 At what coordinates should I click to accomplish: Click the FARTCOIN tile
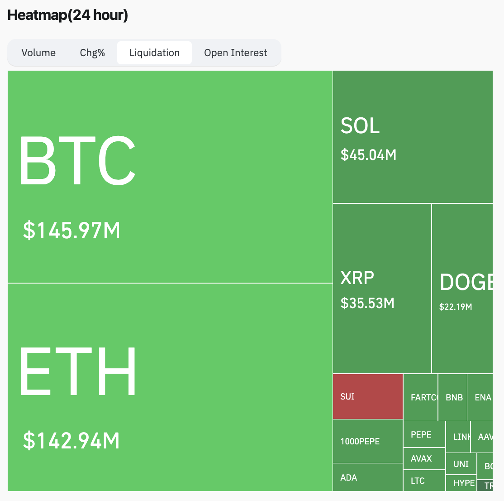[420, 397]
